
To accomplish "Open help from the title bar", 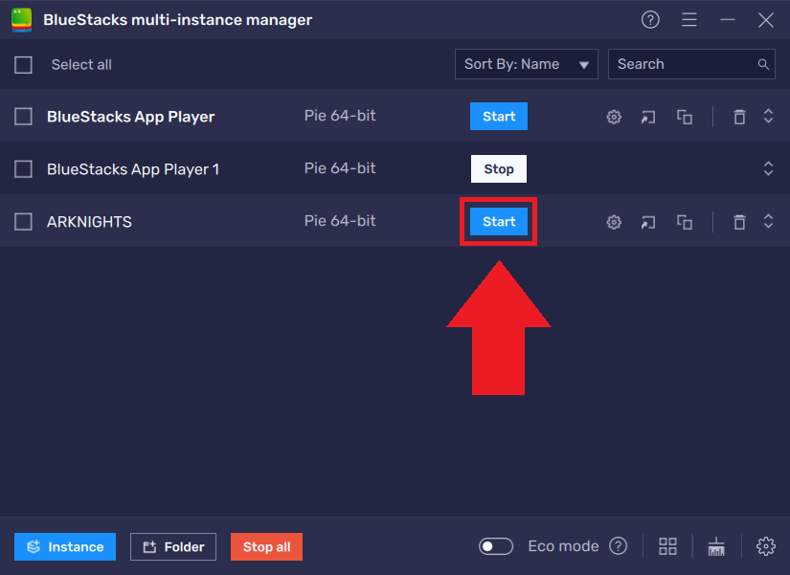I will pyautogui.click(x=650, y=19).
